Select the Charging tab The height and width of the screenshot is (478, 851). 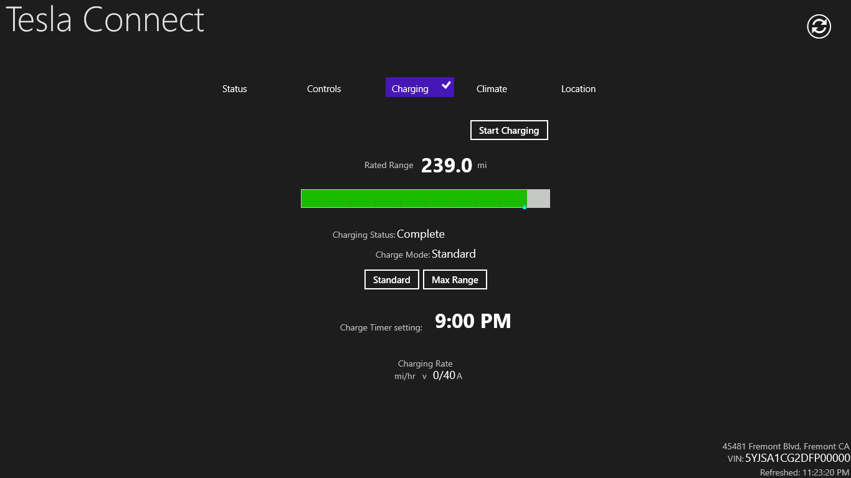click(420, 87)
